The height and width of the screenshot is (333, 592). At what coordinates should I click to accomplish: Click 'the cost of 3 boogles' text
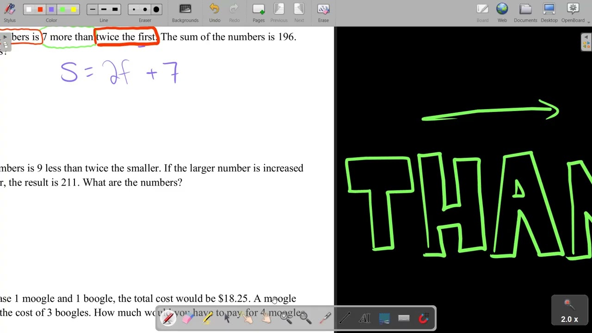tap(45, 313)
